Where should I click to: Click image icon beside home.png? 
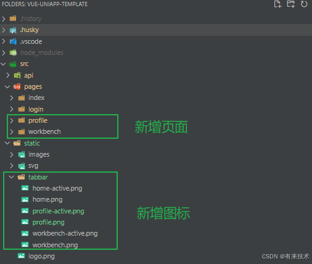[25, 199]
